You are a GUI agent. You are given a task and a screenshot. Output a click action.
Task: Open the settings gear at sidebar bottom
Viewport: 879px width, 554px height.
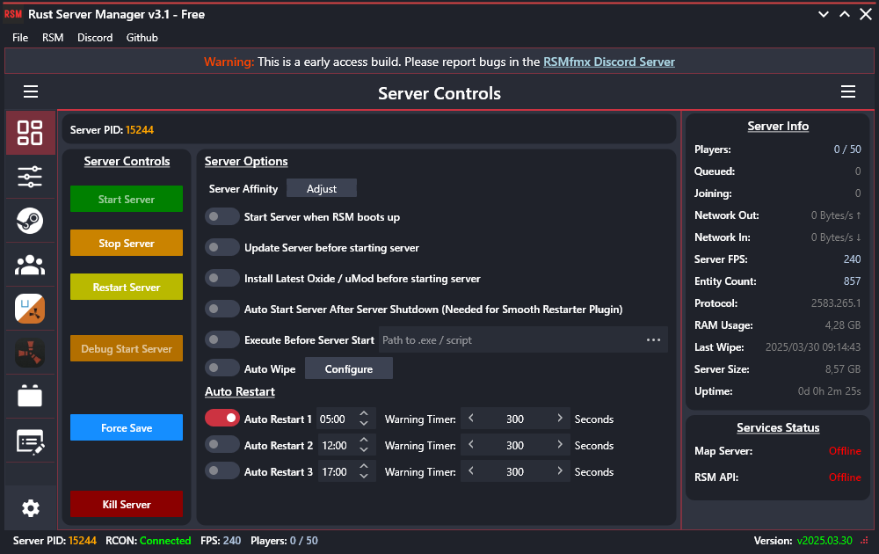(30, 508)
